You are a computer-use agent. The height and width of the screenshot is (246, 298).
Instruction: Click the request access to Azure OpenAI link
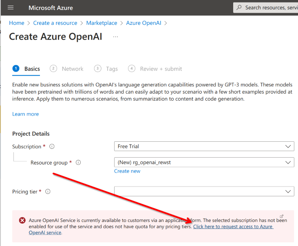[x=233, y=226]
